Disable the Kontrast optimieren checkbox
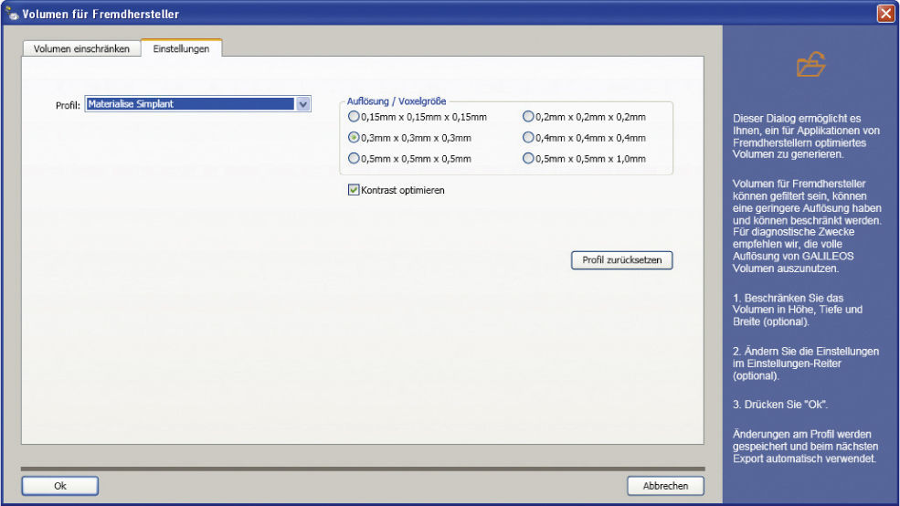Viewport: 900px width, 506px height. pos(354,190)
